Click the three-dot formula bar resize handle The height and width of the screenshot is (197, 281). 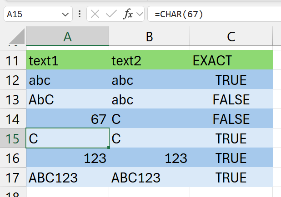(x=80, y=14)
